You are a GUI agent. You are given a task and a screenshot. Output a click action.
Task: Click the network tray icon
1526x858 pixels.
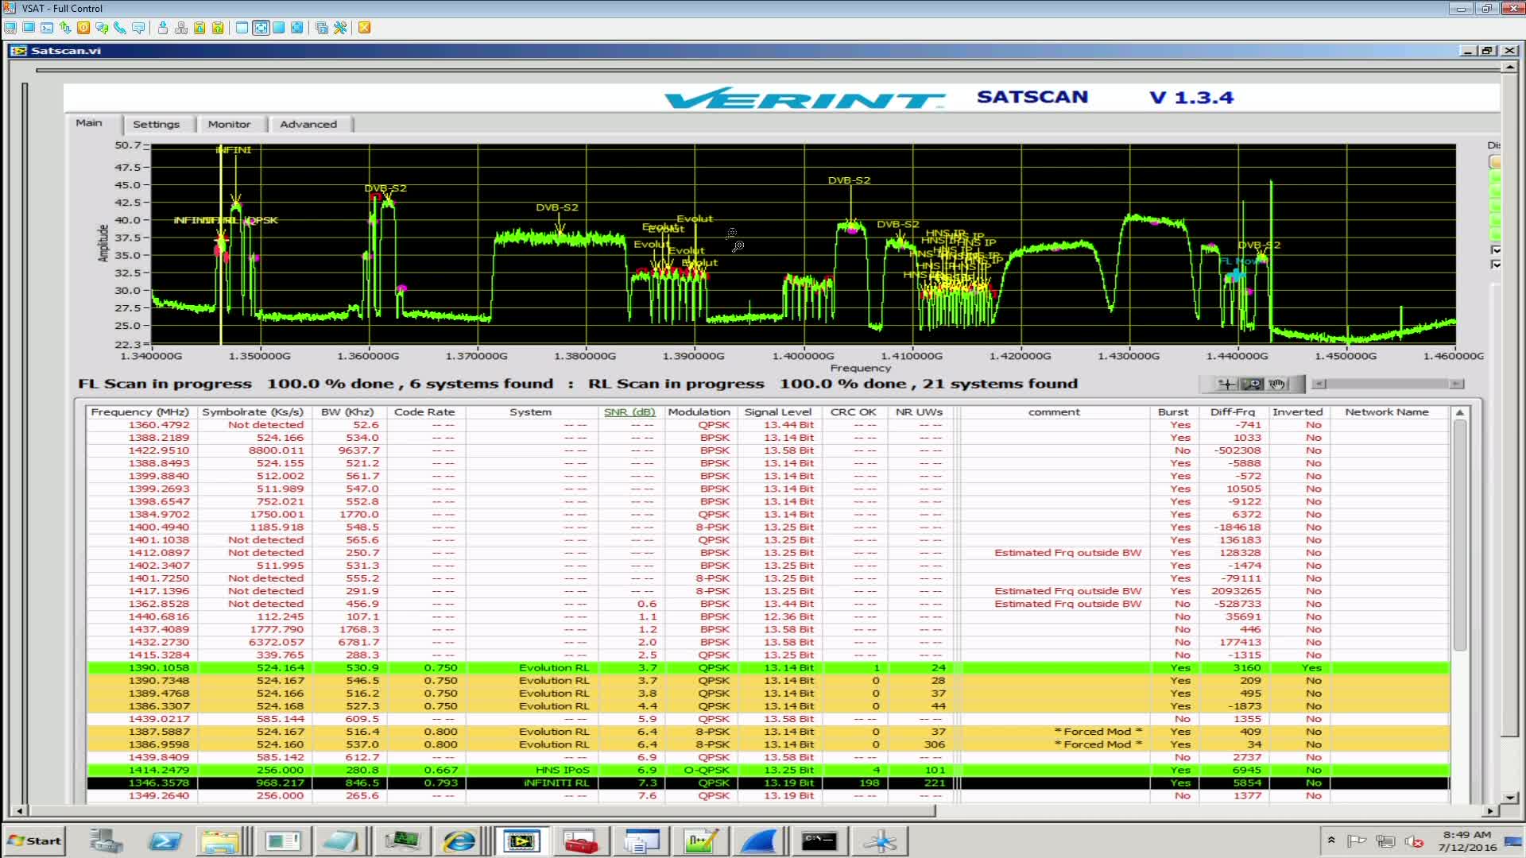pos(1385,841)
